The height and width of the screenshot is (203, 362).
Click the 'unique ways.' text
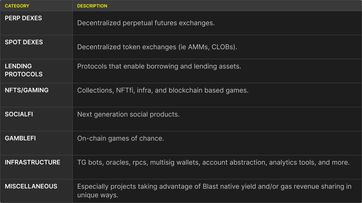coord(98,195)
